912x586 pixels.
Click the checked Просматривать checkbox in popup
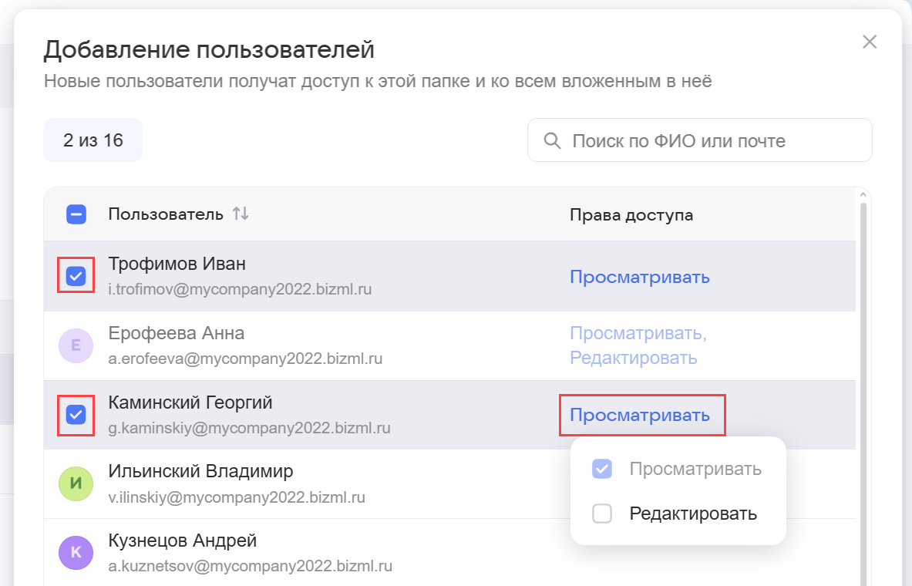coord(602,469)
